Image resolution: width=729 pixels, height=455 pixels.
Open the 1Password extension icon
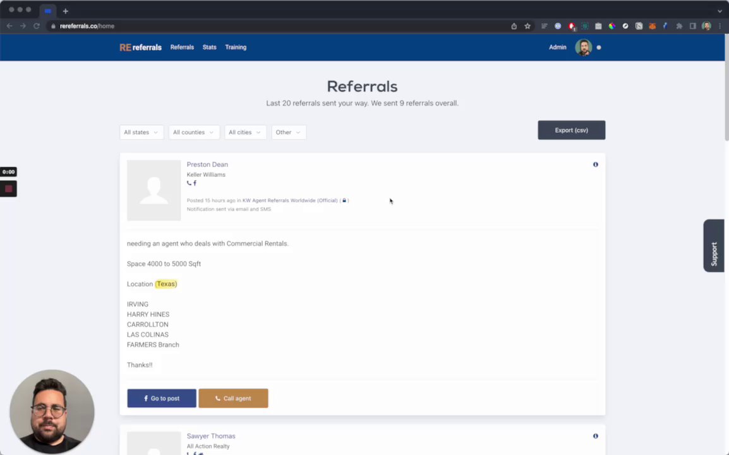pyautogui.click(x=558, y=26)
